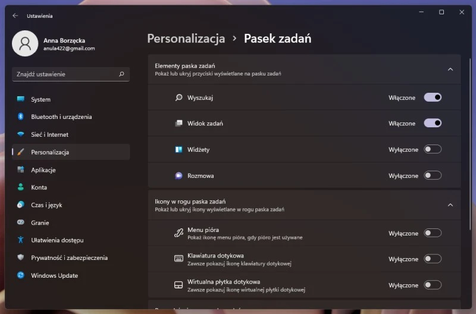Screen dimensions: 476x314
Task: Click the Prywatność i zabezpieczenia shield icon
Action: 21,258
